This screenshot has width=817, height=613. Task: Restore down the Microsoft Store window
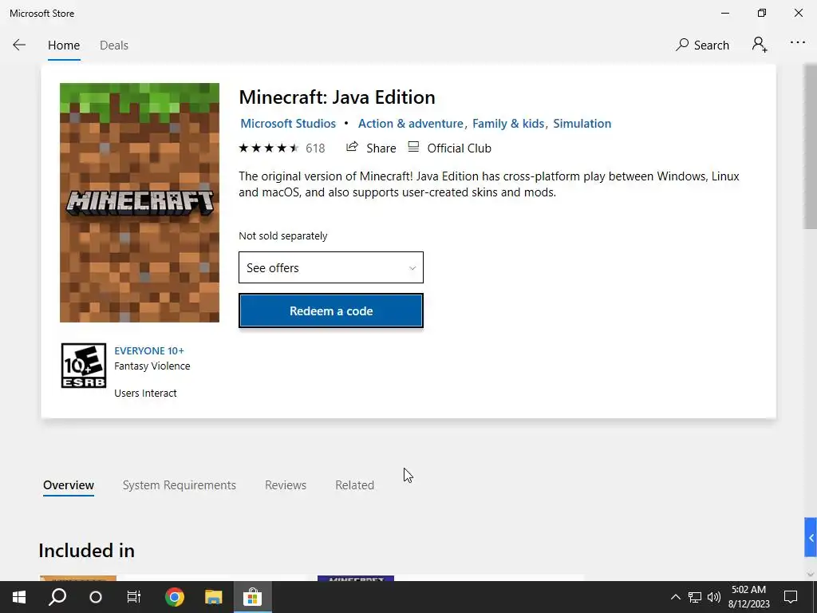762,13
